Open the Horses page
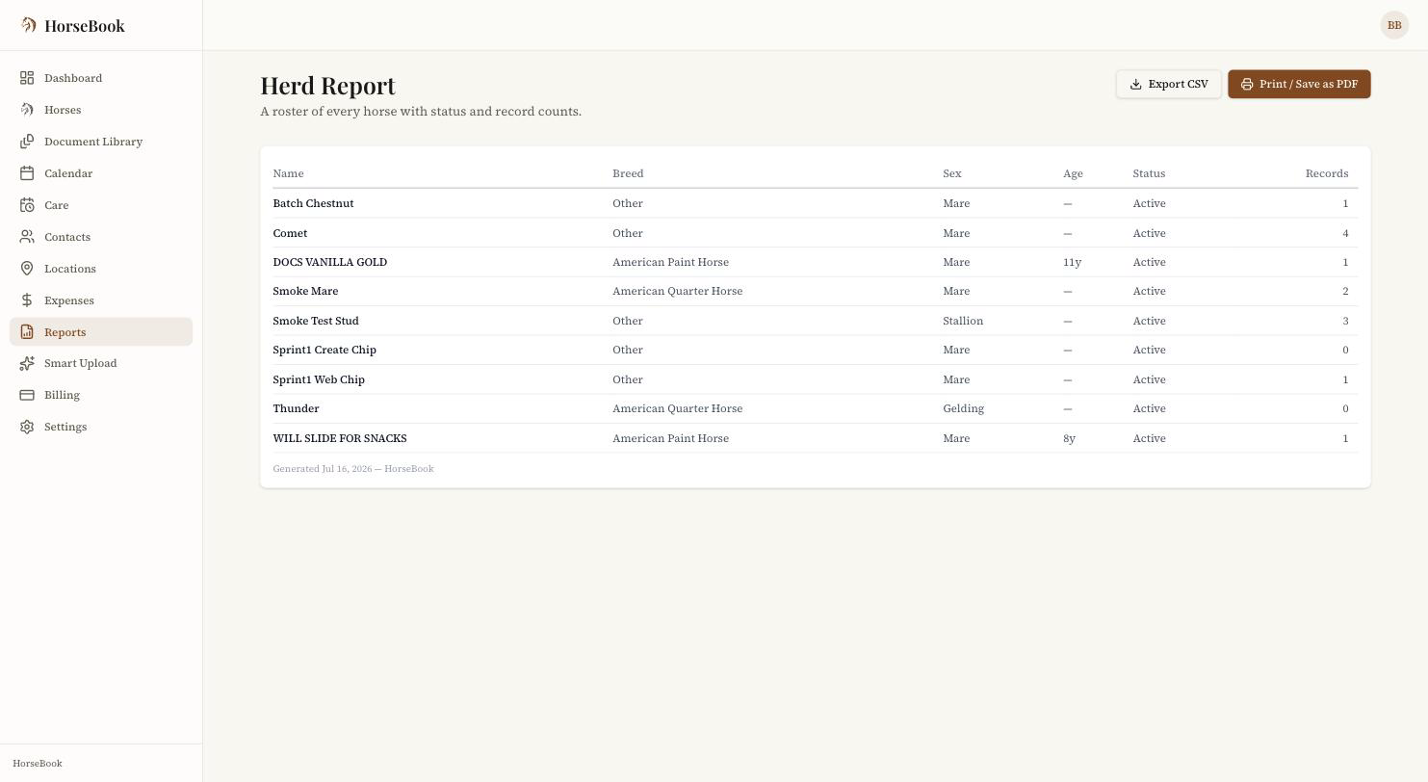 (x=101, y=110)
